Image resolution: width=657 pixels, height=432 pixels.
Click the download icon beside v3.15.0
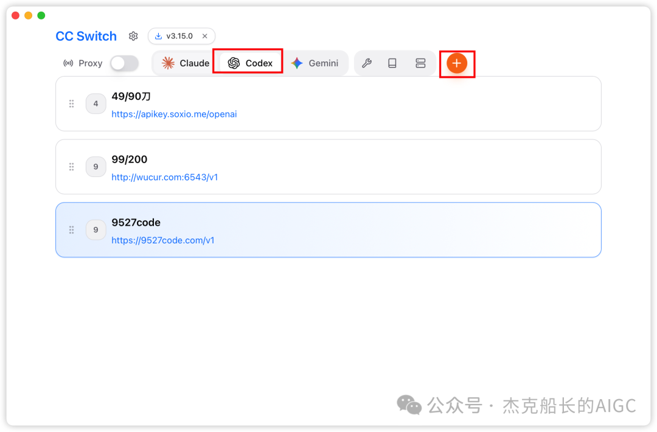coord(158,36)
